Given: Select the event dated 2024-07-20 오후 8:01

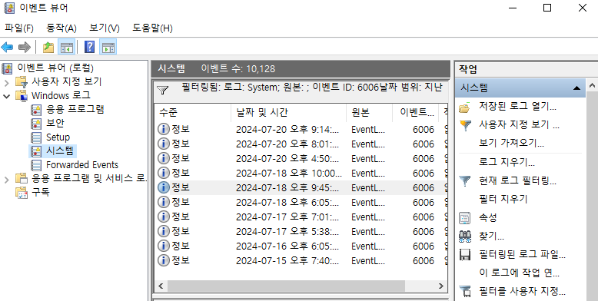Looking at the screenshot, I should 301,144.
